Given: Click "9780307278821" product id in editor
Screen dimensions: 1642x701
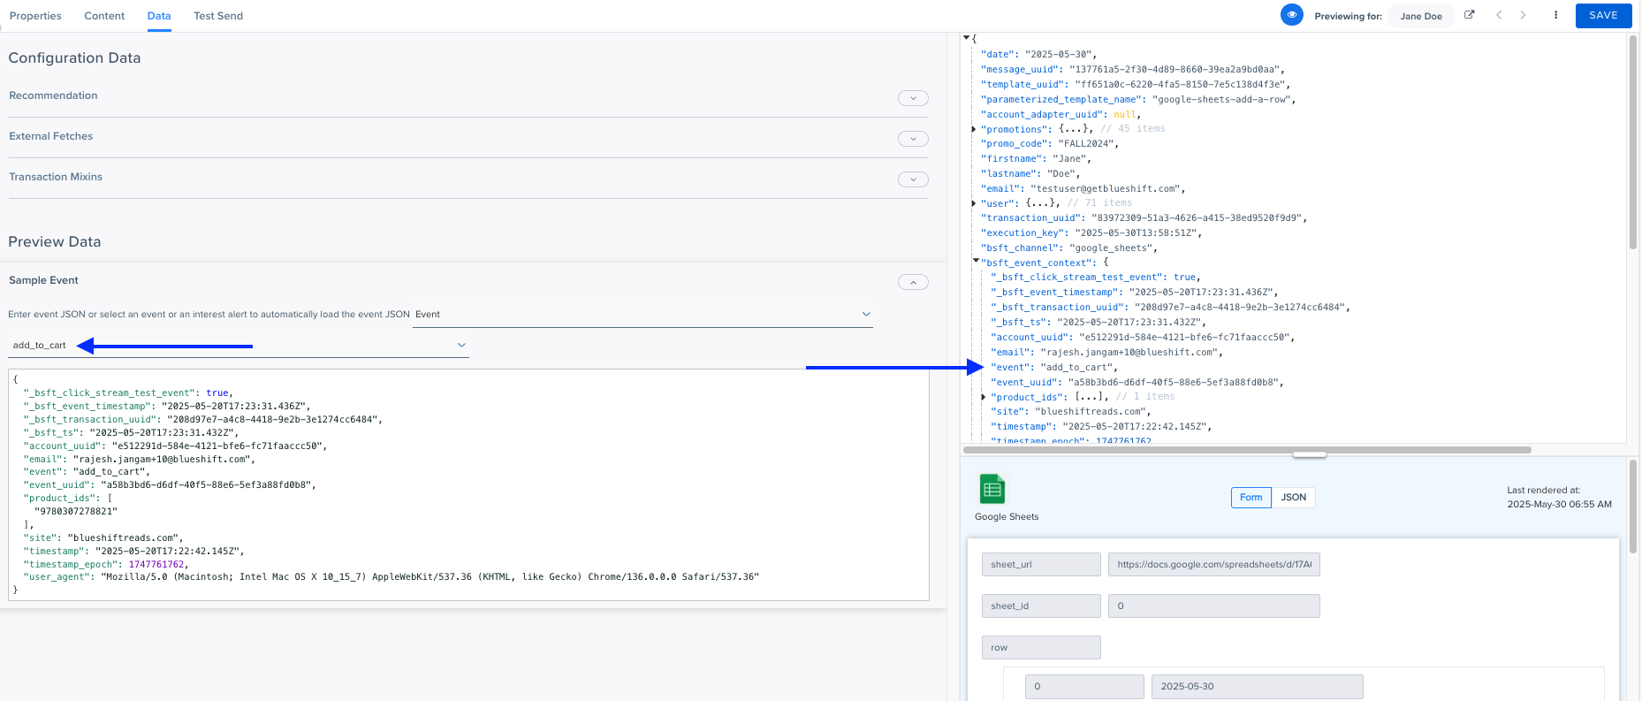Looking at the screenshot, I should 76,511.
